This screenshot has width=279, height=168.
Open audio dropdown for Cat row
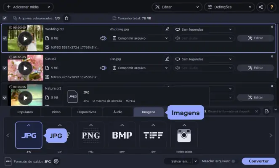click(204, 68)
